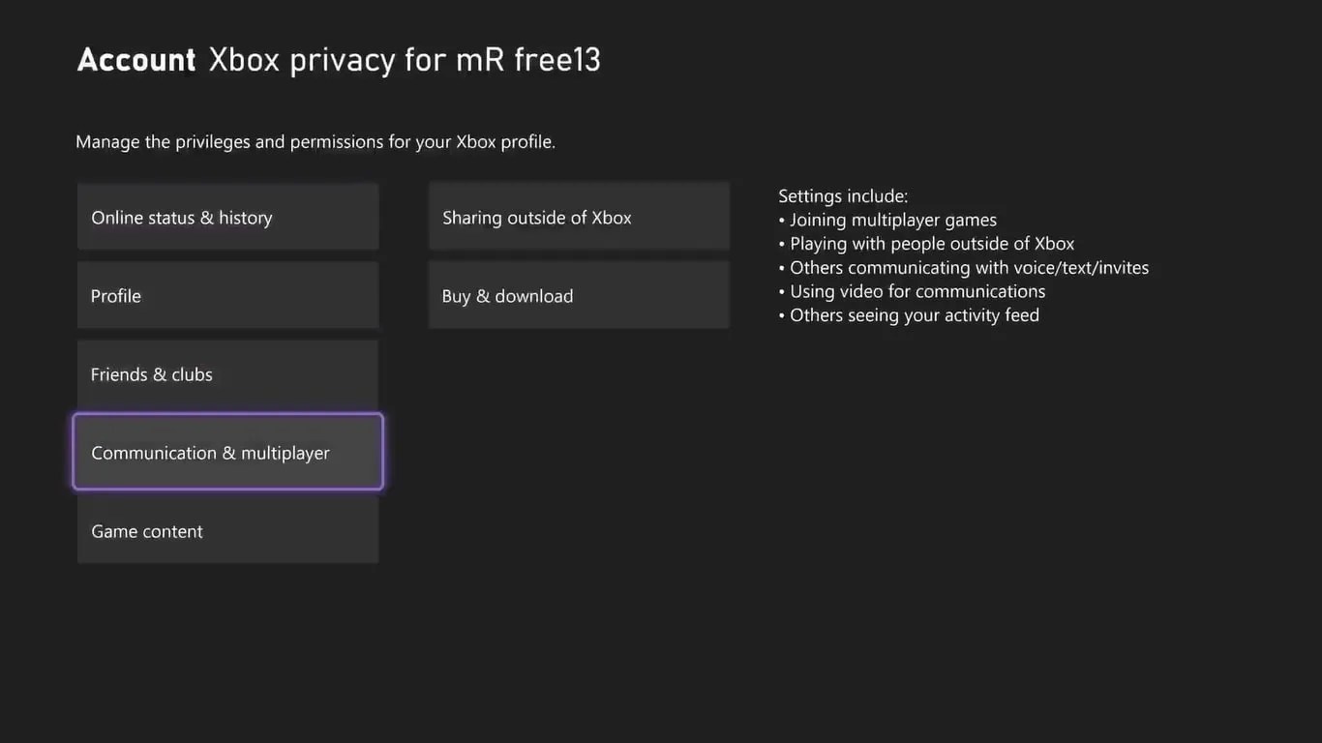Select the Profile privacy tile

[x=227, y=295]
